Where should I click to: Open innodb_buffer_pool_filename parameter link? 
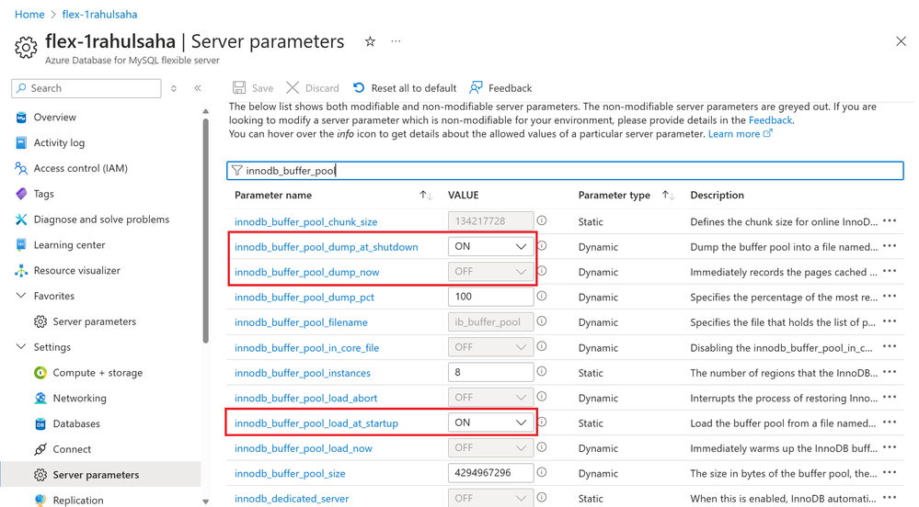(301, 322)
